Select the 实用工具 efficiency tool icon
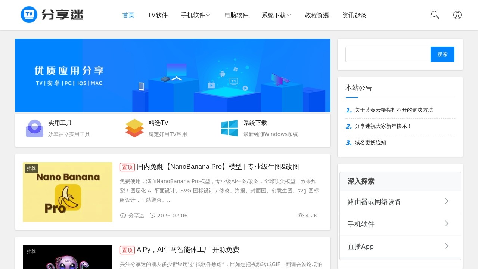Image resolution: width=478 pixels, height=269 pixels. point(34,128)
